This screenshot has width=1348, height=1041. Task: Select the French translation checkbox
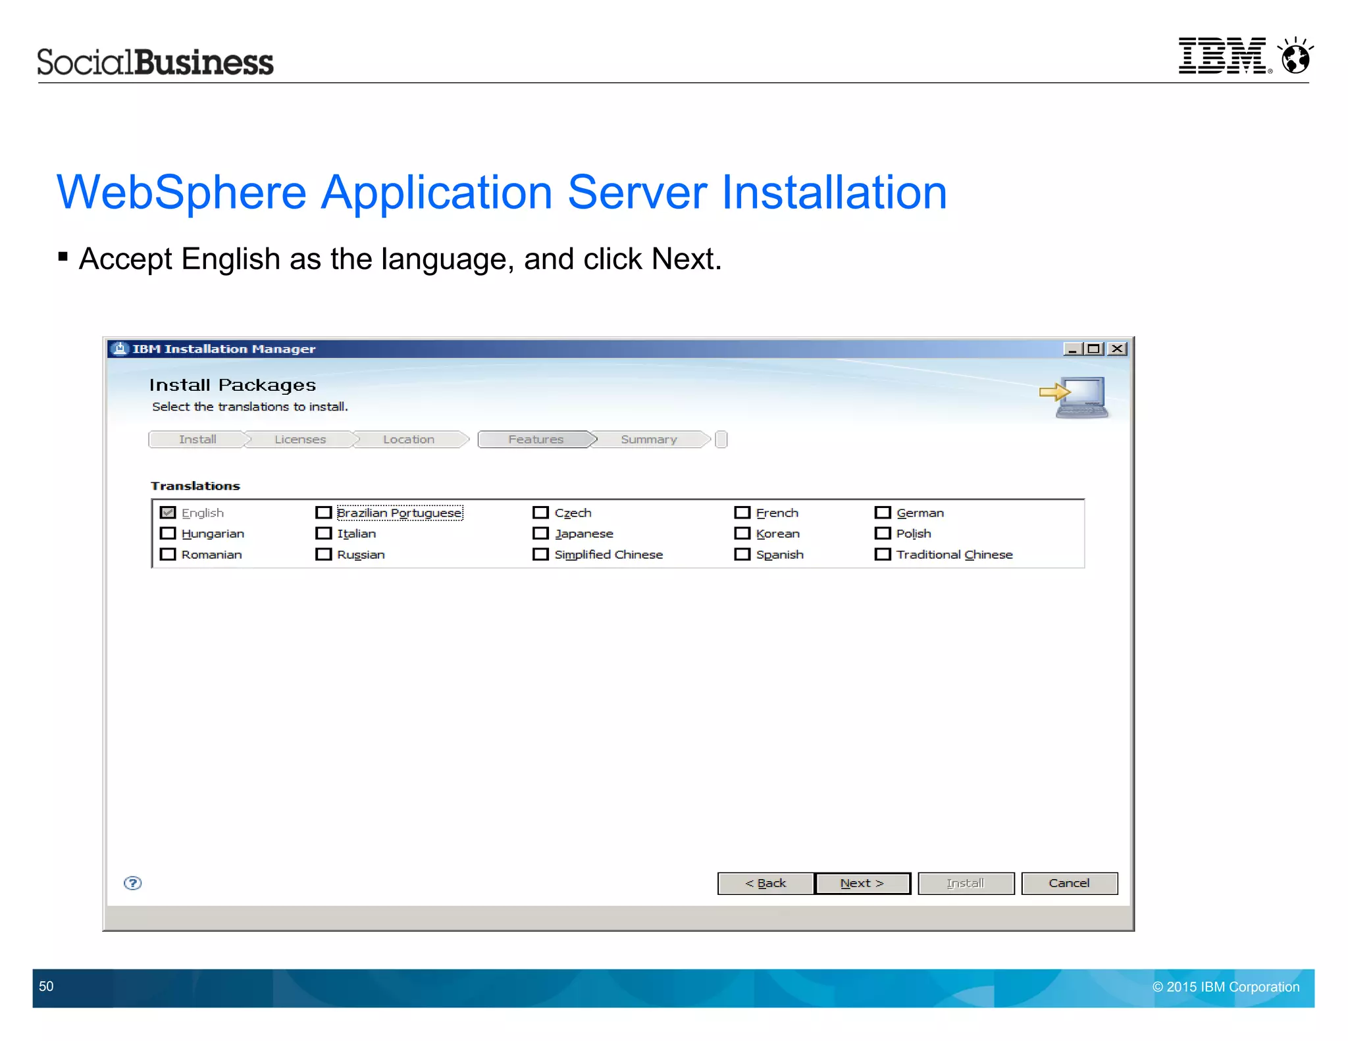pyautogui.click(x=742, y=513)
